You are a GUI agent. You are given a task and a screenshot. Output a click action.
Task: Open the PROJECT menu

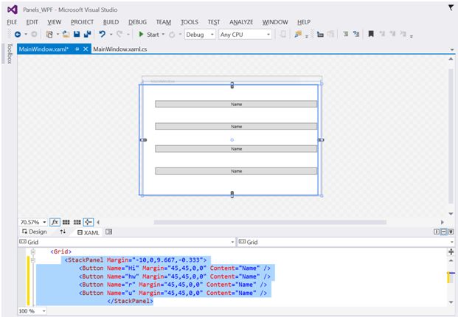tap(82, 22)
